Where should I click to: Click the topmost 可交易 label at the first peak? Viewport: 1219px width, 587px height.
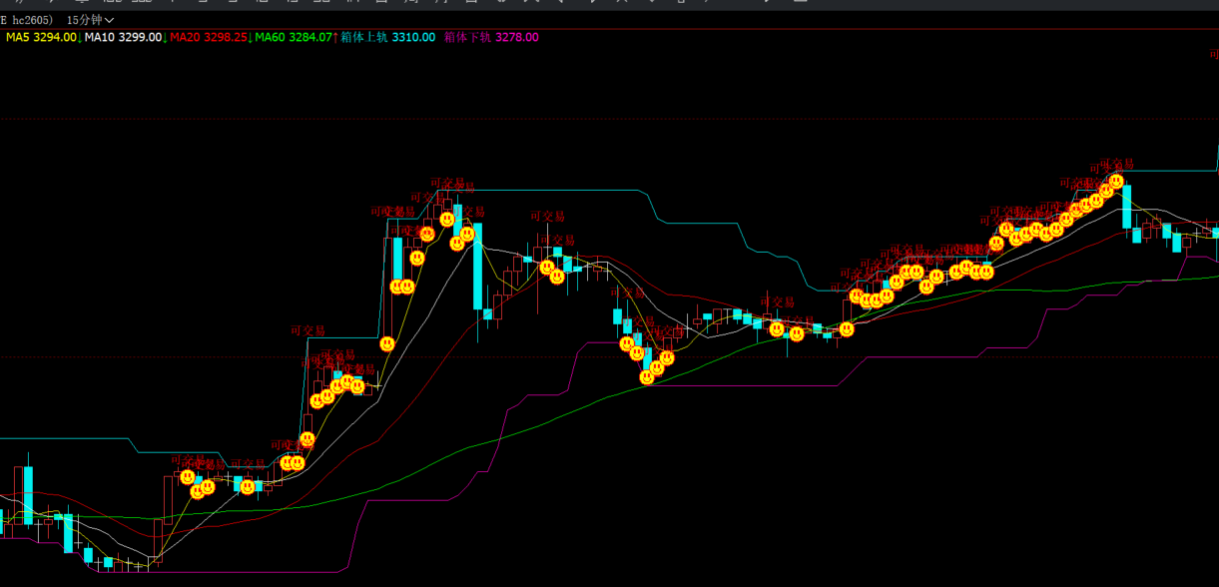[447, 183]
